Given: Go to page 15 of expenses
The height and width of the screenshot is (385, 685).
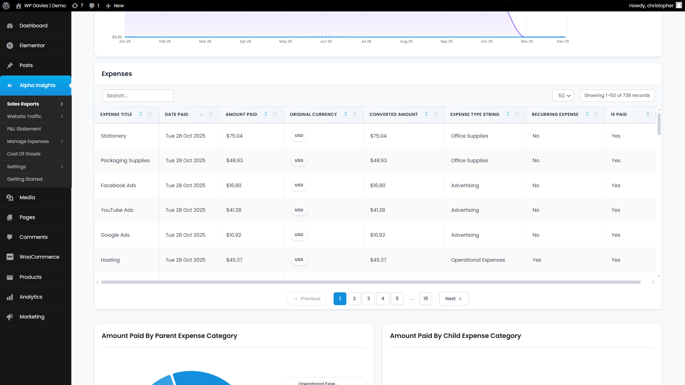Looking at the screenshot, I should pyautogui.click(x=425, y=299).
